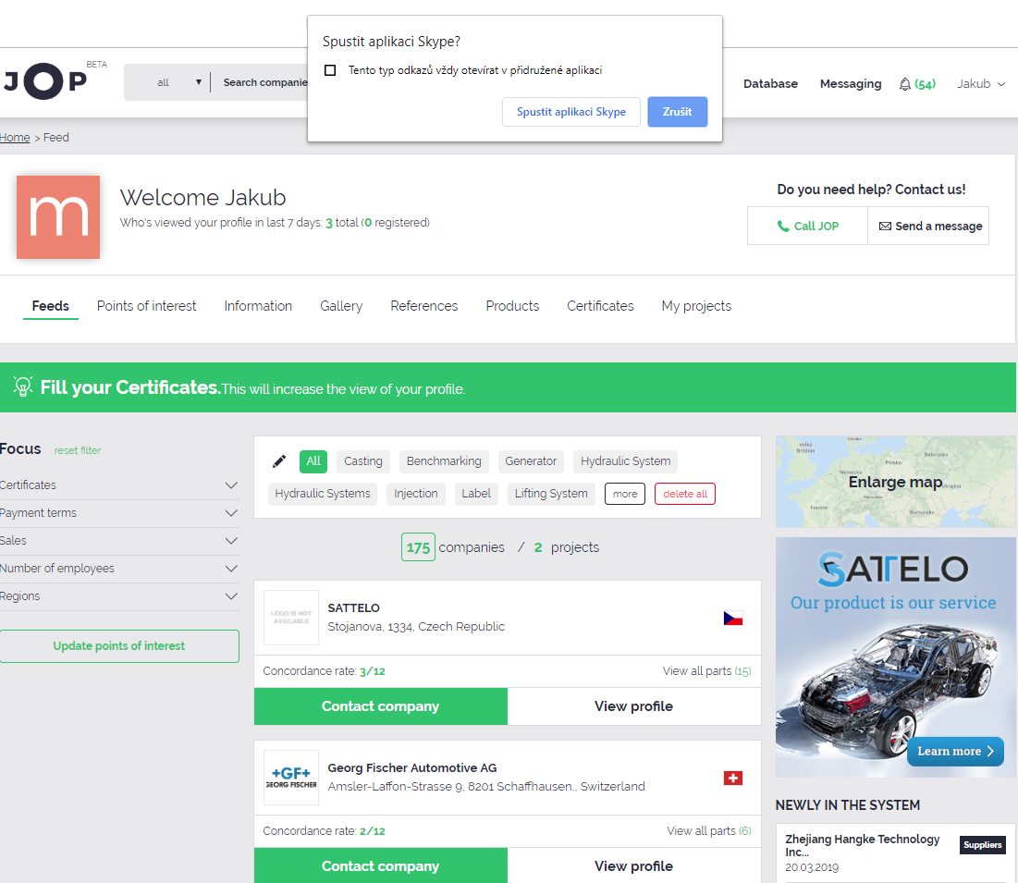Open the Points of interest tab
Viewport: 1018px width, 883px height.
146,306
